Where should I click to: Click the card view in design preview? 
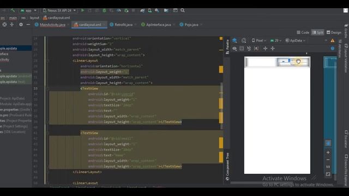pyautogui.click(x=278, y=62)
